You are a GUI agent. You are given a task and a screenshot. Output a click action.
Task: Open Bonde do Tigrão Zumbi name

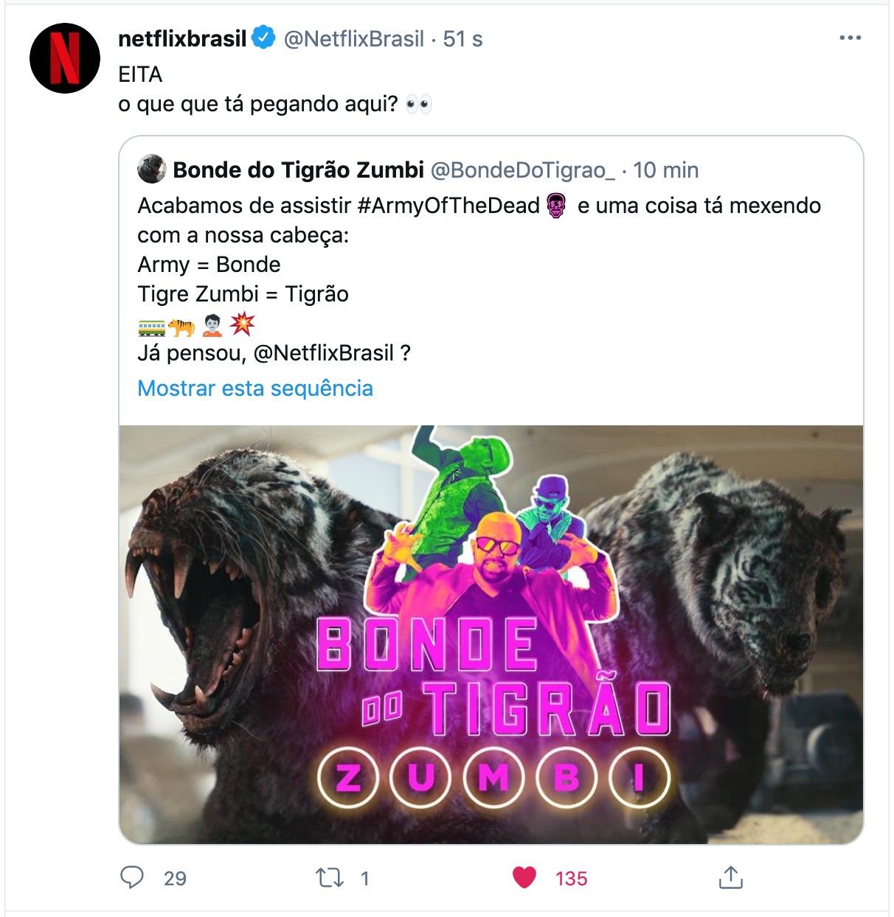298,170
